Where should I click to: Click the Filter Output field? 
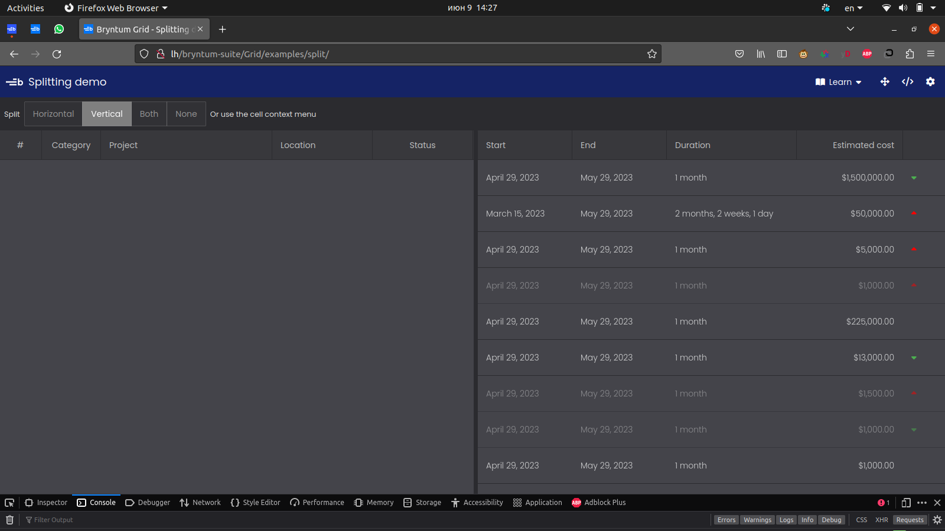54,520
